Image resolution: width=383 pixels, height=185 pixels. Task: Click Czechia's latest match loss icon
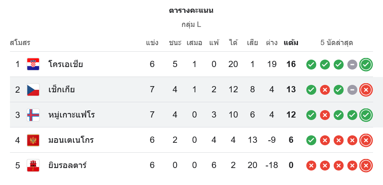pos(366,90)
